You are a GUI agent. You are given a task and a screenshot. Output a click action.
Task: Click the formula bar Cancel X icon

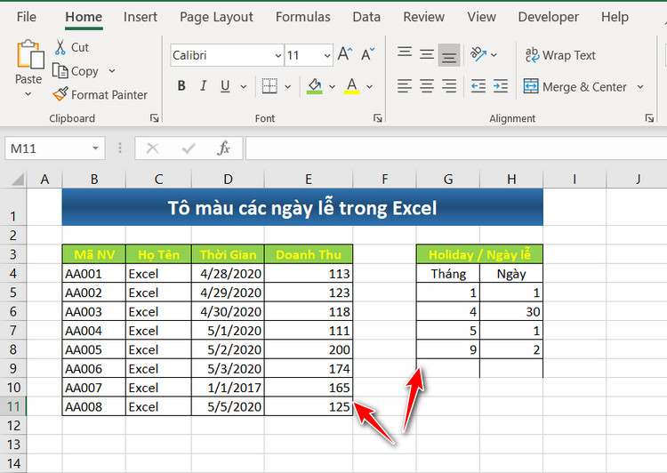pos(152,148)
